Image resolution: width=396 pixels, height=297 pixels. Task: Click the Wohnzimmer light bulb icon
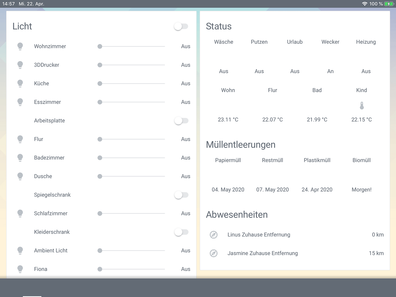pyautogui.click(x=20, y=46)
